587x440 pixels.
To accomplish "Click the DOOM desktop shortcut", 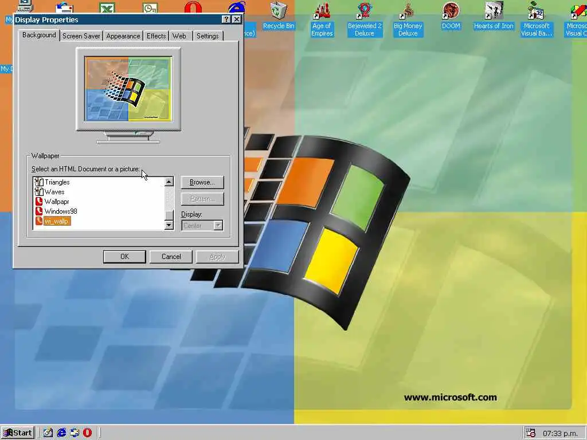I will coord(451,15).
